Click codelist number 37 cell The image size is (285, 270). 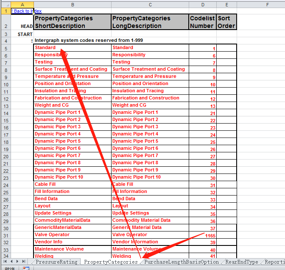pyautogui.click(x=203, y=228)
